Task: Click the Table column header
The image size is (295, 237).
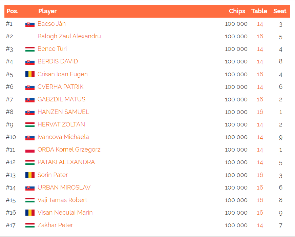Action: point(259,11)
